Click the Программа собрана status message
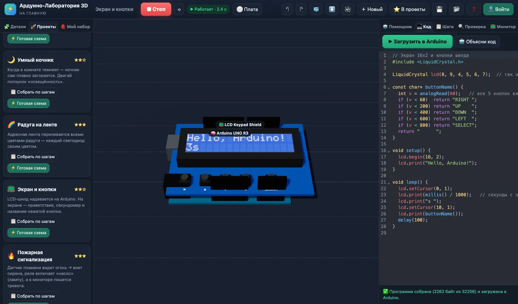 click(x=445, y=294)
